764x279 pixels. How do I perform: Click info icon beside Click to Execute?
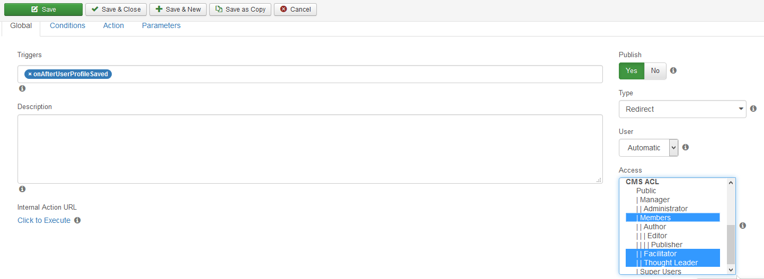click(x=77, y=220)
